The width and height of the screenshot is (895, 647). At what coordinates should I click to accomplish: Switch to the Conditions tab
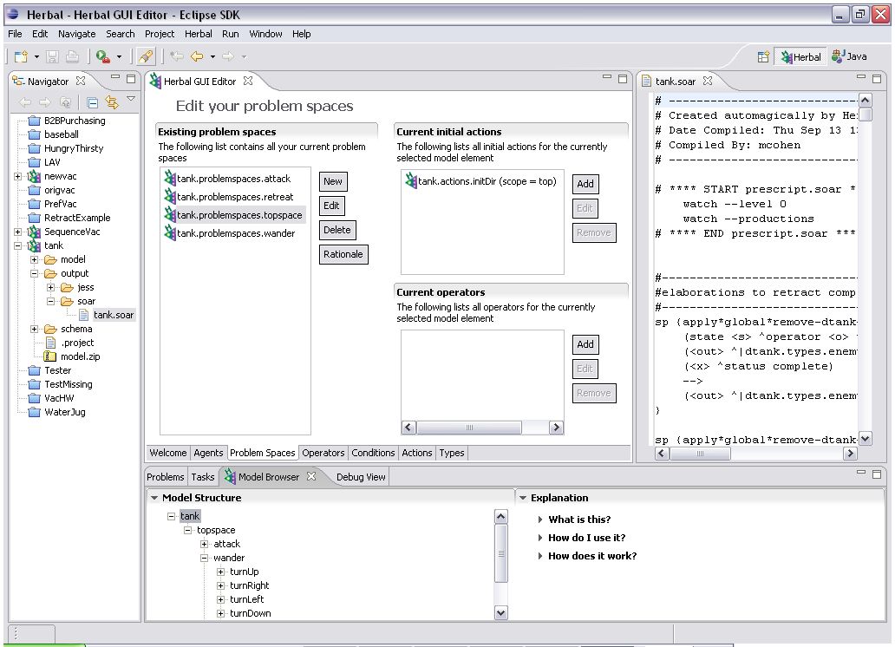tap(373, 453)
